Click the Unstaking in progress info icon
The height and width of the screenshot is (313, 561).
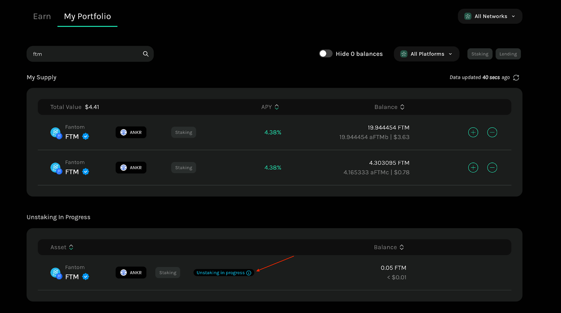tap(249, 273)
